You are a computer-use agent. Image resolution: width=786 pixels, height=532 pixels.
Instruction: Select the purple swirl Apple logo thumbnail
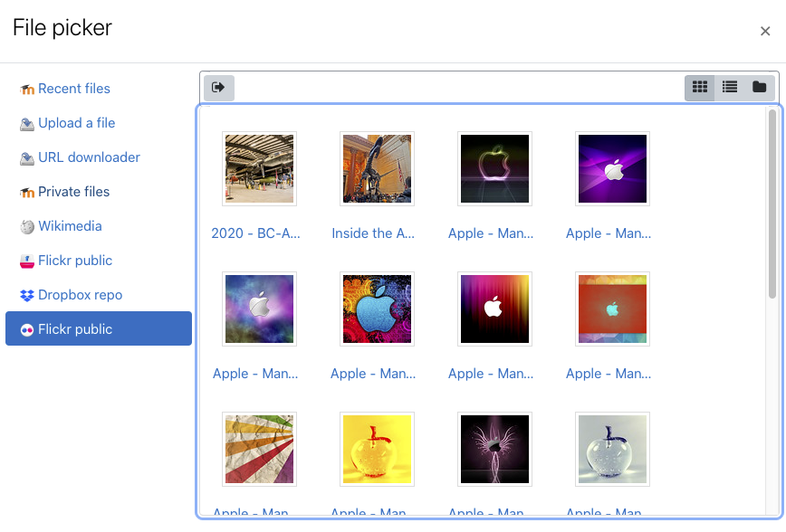click(612, 169)
